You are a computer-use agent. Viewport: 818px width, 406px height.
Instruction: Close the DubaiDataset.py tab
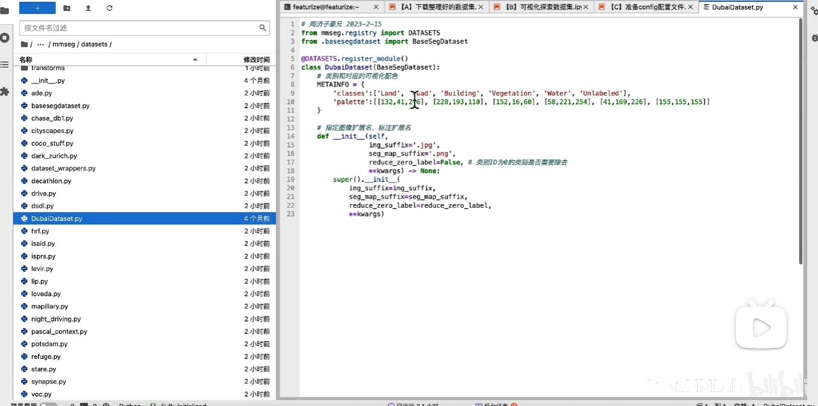(795, 7)
